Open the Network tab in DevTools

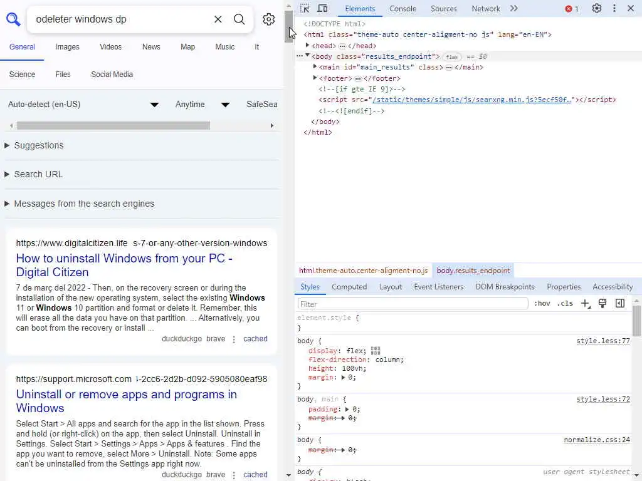pyautogui.click(x=486, y=9)
